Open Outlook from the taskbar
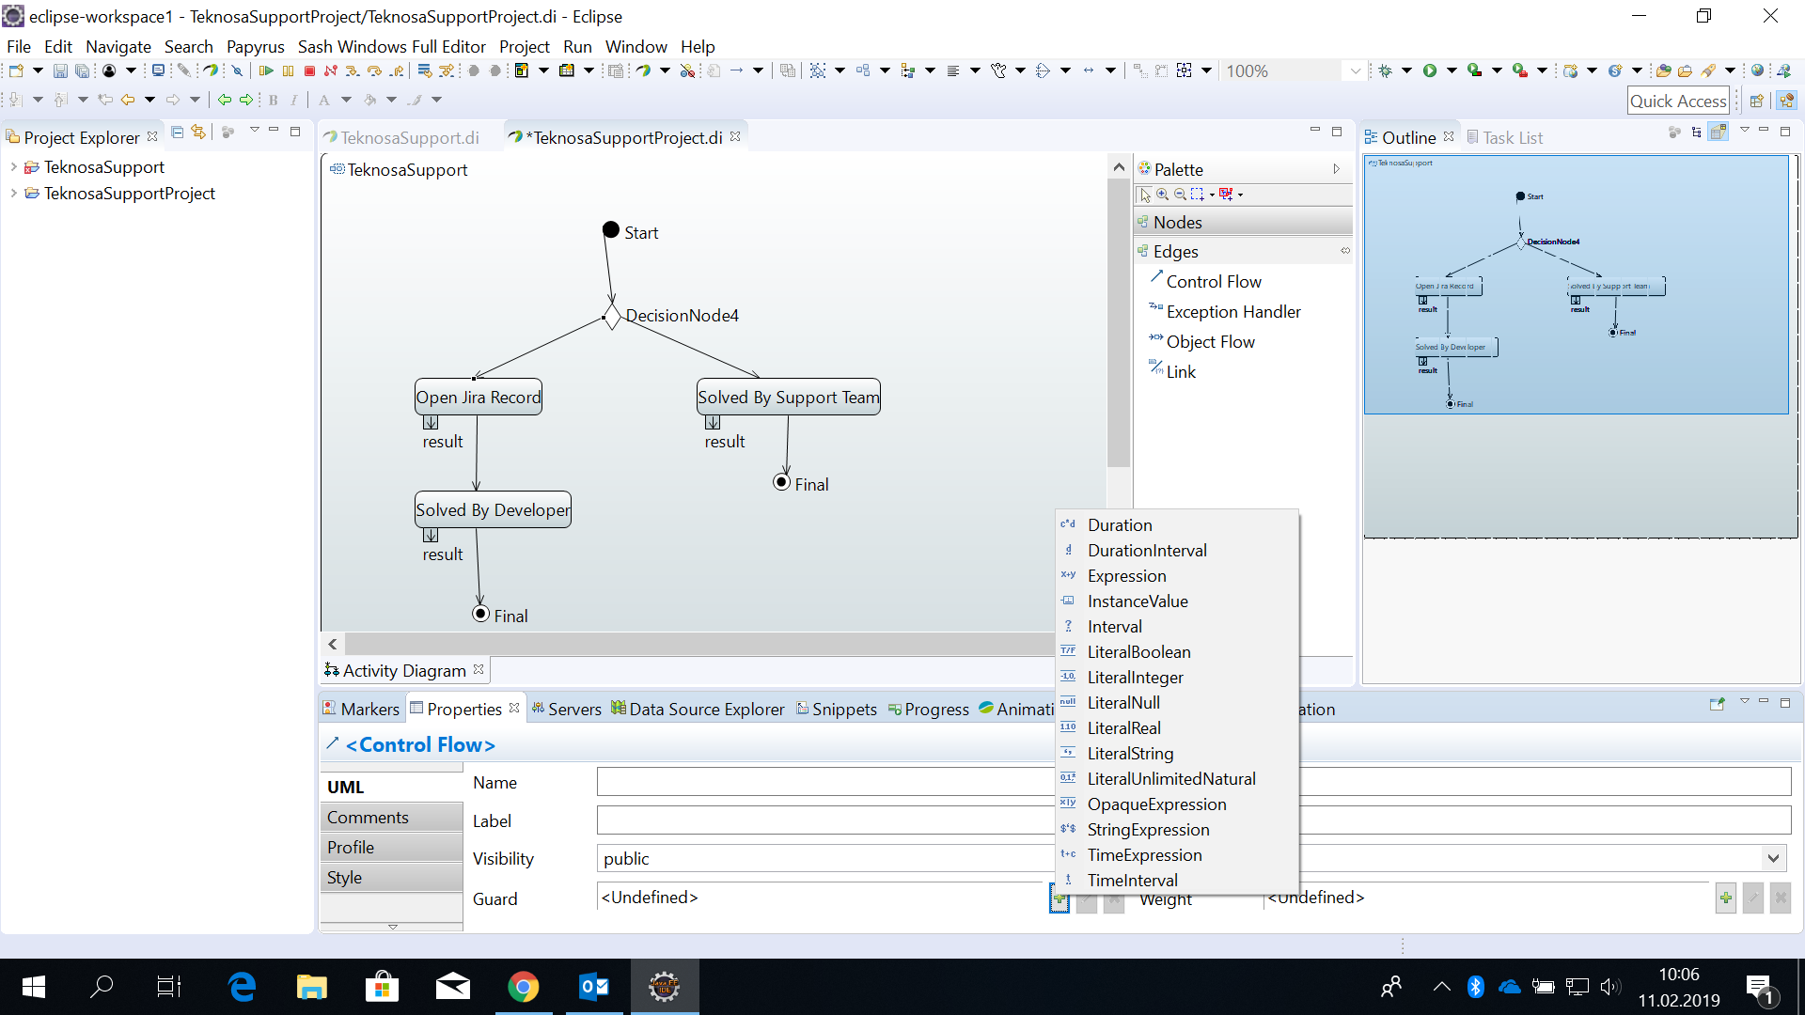1805x1015 pixels. pos(594,987)
